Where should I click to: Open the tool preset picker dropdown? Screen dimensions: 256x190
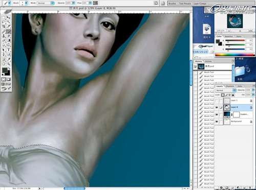(9, 3)
